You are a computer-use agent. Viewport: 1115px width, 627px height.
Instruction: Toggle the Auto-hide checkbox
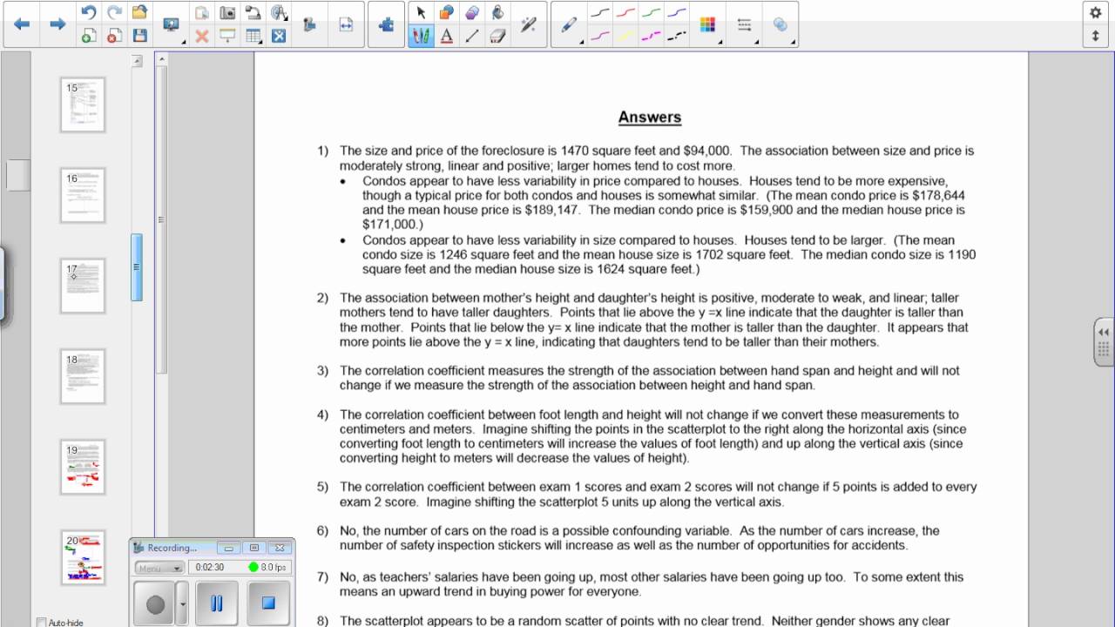pos(41,622)
